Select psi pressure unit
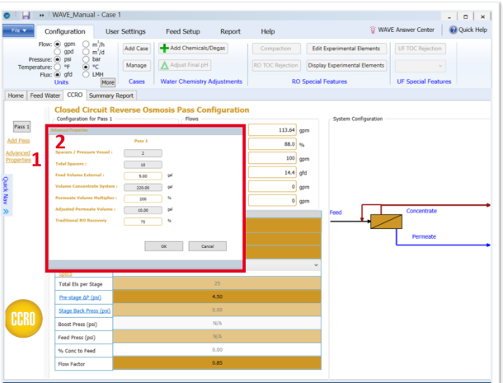503x383 pixels. 58,59
